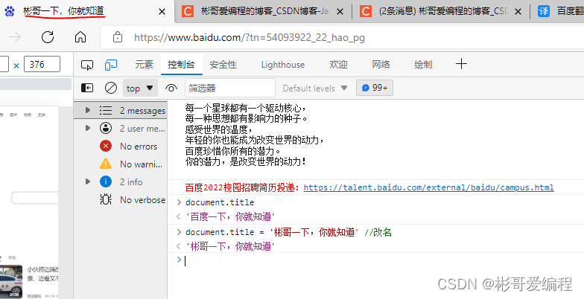Open the Default levels dropdown

[314, 88]
